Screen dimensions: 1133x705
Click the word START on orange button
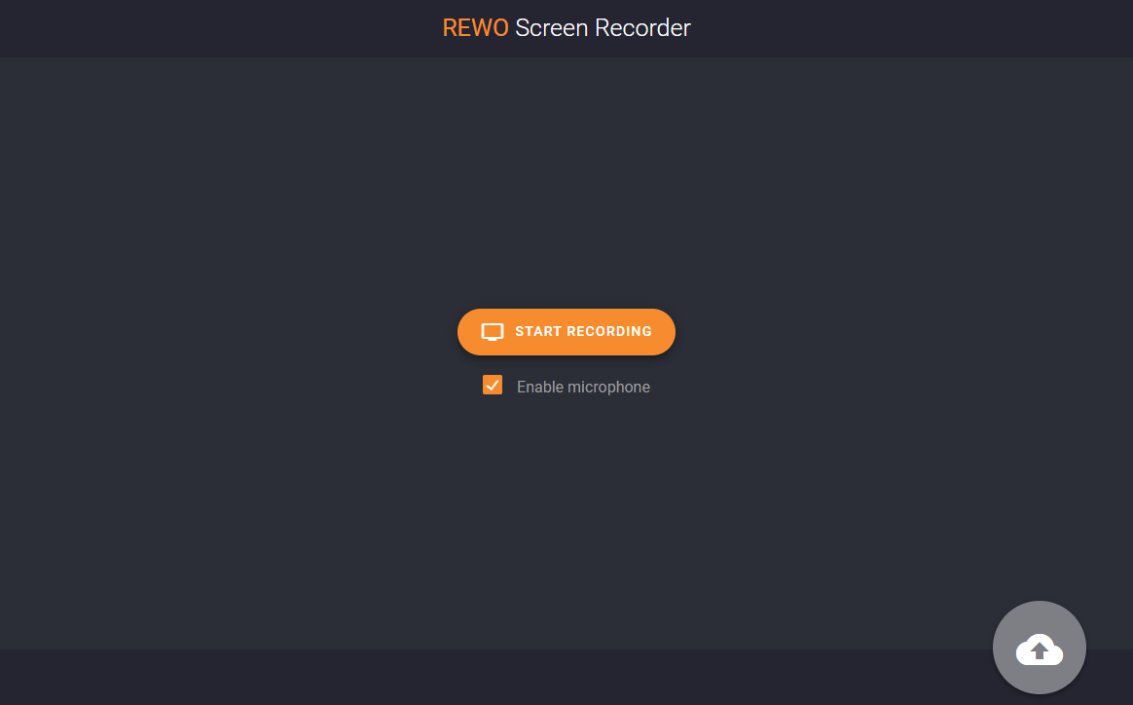538,331
